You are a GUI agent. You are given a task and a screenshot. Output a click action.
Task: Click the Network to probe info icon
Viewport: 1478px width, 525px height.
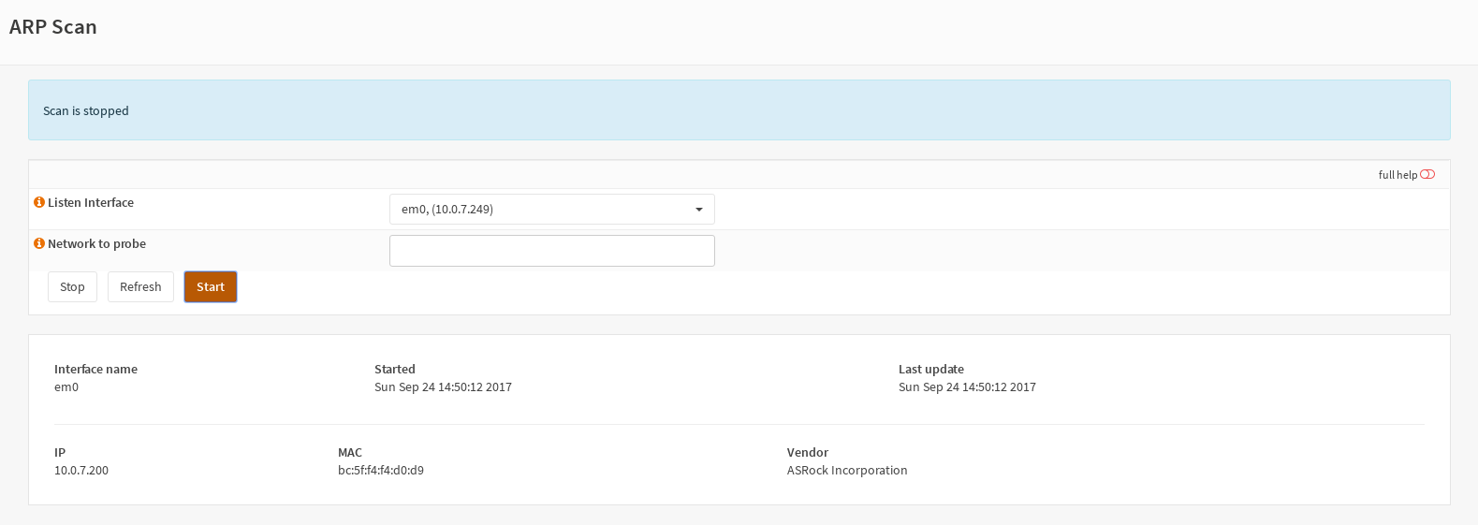point(39,243)
